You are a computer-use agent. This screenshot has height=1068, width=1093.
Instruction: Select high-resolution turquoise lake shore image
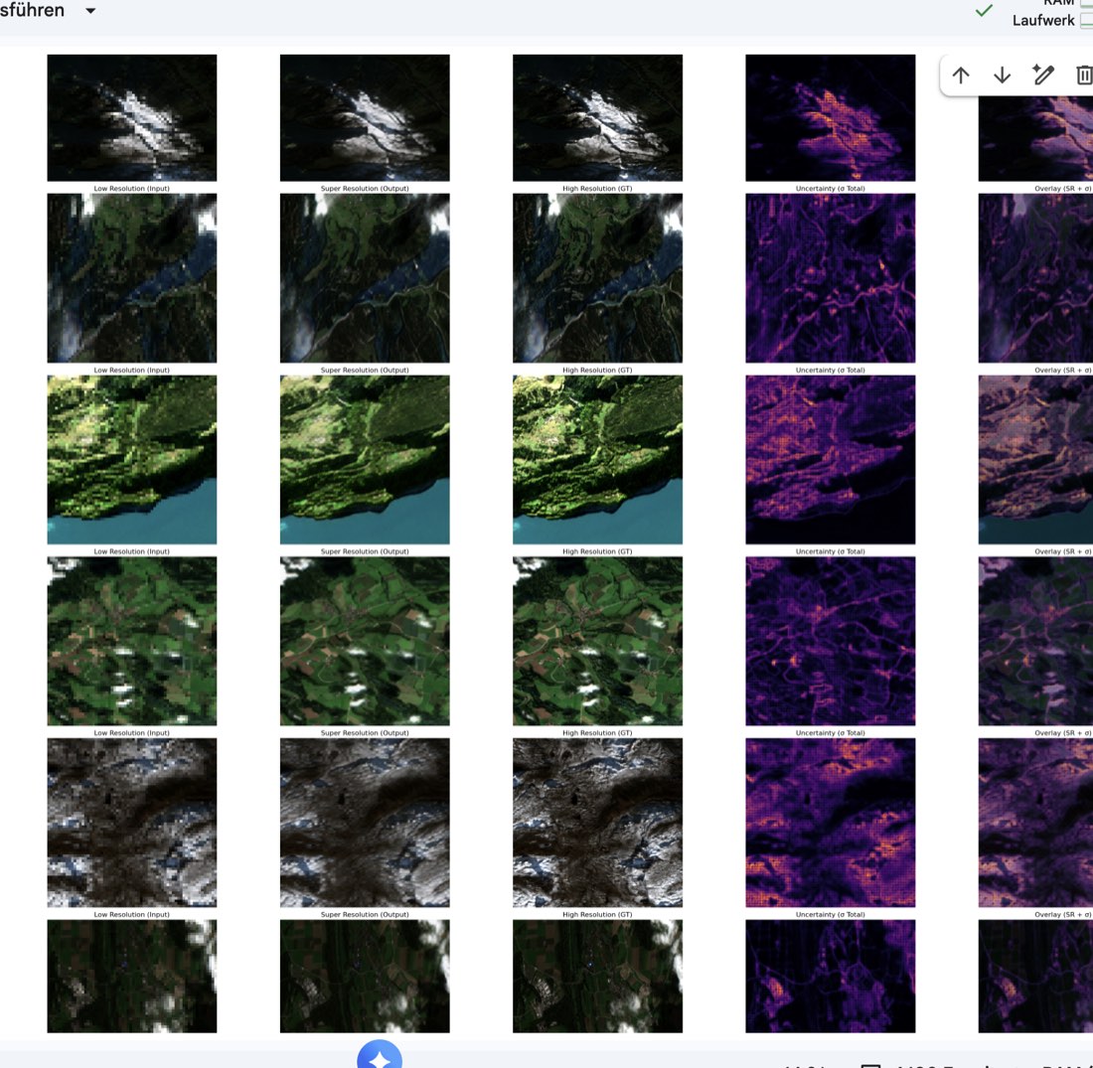click(597, 459)
